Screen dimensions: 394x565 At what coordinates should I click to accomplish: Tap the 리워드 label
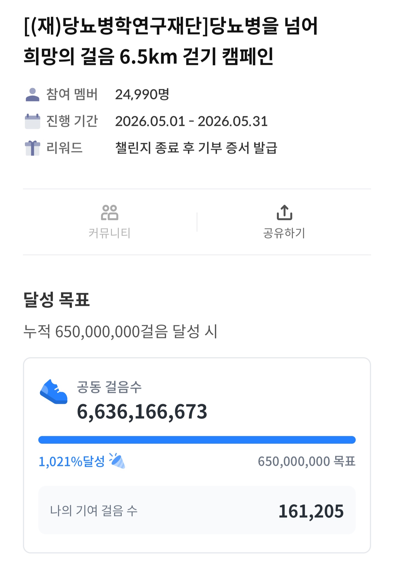[x=65, y=148]
